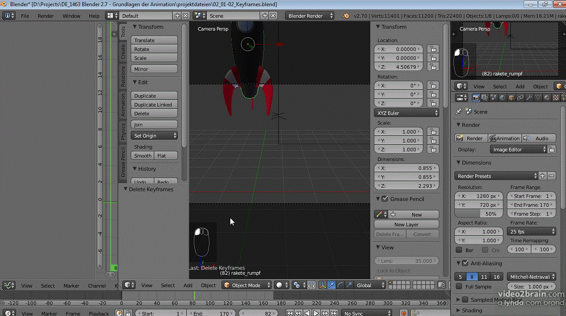Click the record auto-keyframe button in timeline

404,313
